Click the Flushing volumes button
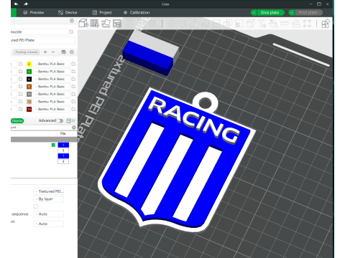 pos(27,52)
